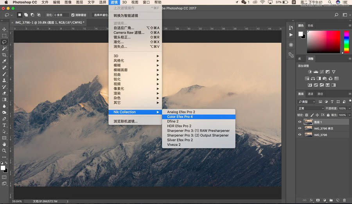Open the Lasso tool preset dropdown arrow

[x=11, y=15]
